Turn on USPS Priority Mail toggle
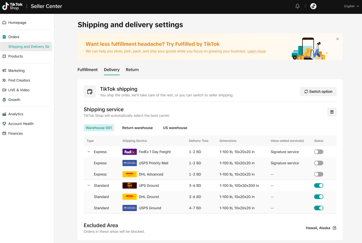Viewport: 362px width, 243px height. (x=318, y=163)
